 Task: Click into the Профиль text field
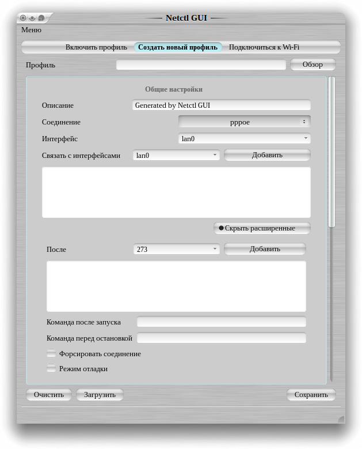pyautogui.click(x=201, y=65)
